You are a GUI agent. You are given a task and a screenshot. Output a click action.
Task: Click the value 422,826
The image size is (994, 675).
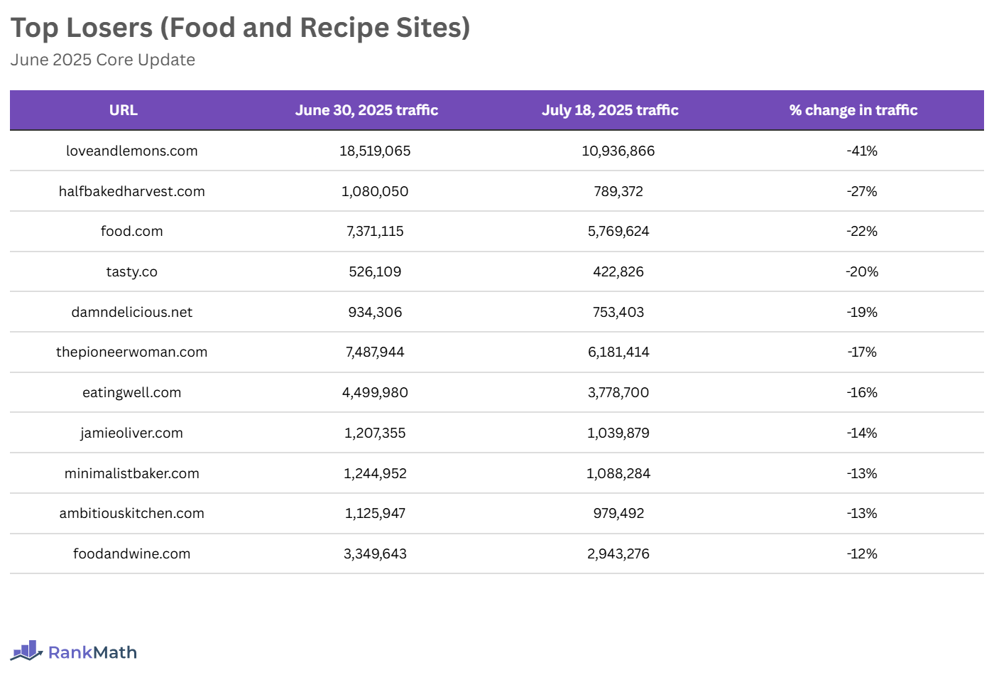(618, 271)
